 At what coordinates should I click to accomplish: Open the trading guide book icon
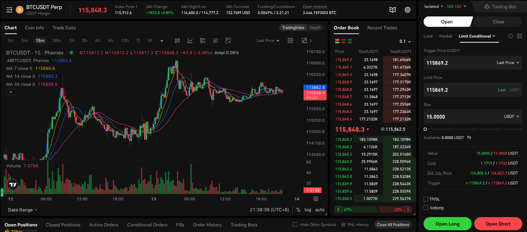[393, 10]
